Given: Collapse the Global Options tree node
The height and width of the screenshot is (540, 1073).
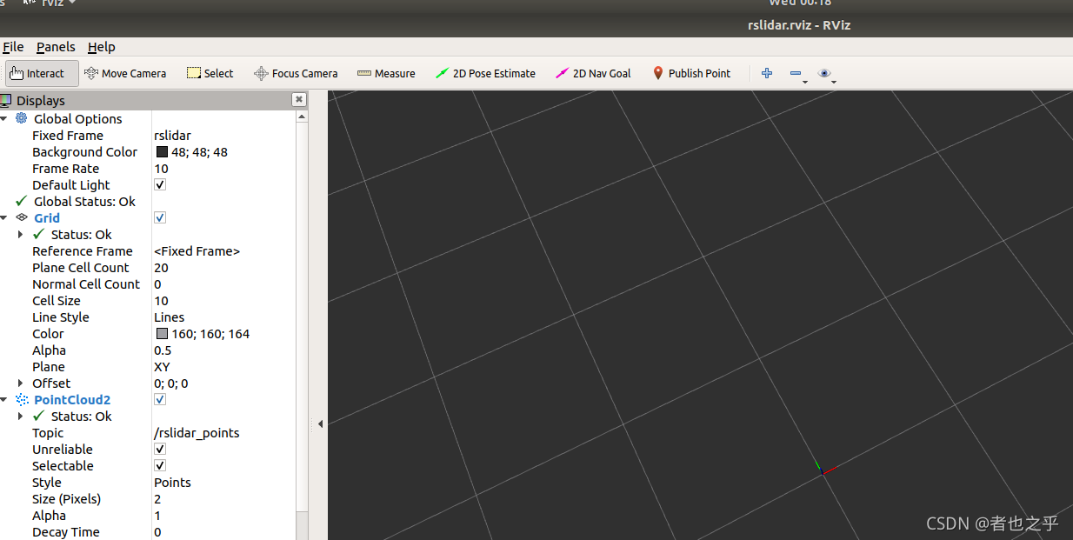Looking at the screenshot, I should coord(4,118).
